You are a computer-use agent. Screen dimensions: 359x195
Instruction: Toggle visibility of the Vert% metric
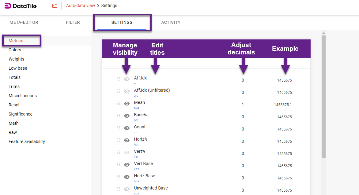tap(127, 152)
